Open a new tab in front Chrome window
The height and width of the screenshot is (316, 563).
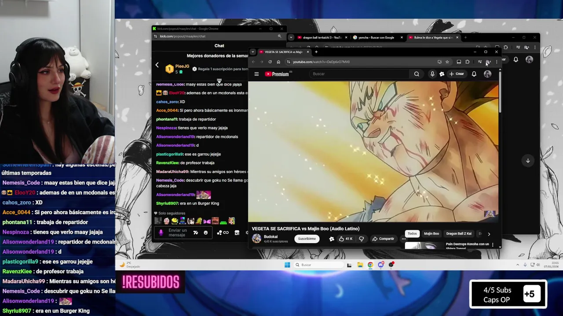click(x=316, y=52)
